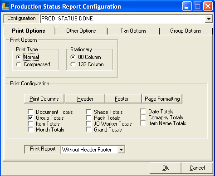Minimize the configuration window
The width and height of the screenshot is (215, 176).
(187, 6)
